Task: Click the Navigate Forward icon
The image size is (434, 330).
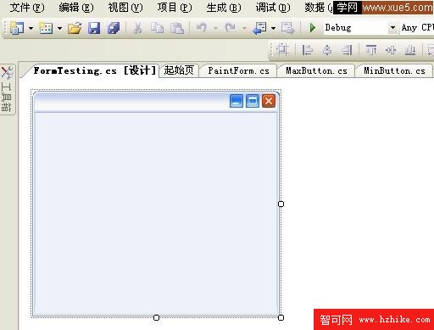Action: [288, 28]
